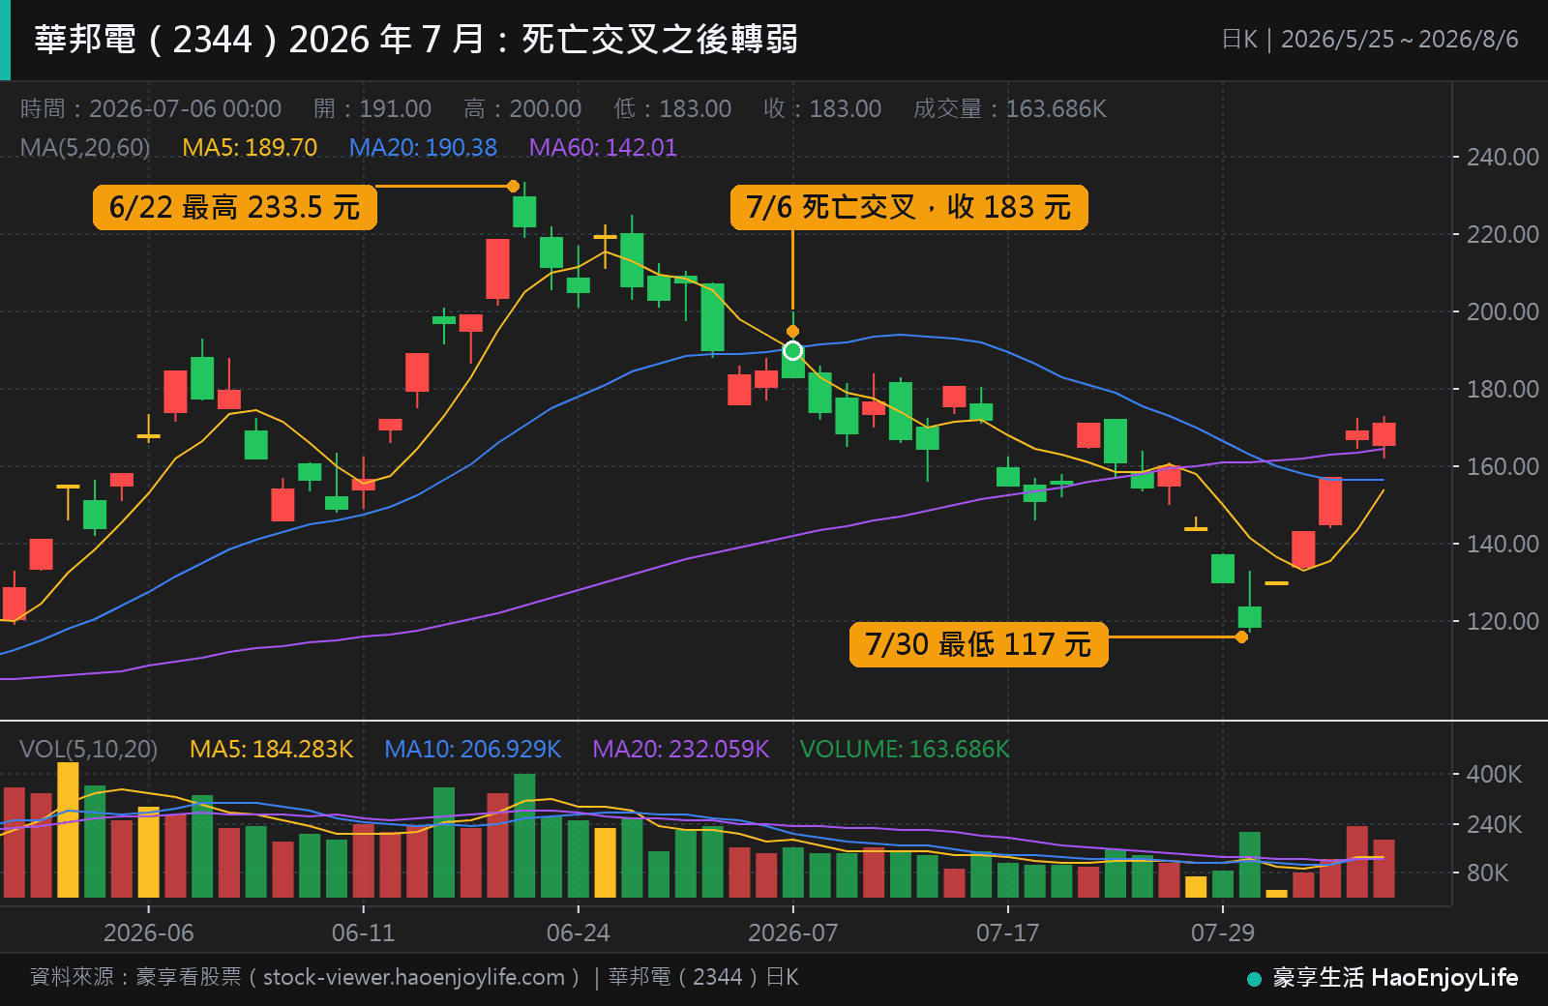Click the 2026-06 date axis label
The height and width of the screenshot is (1006, 1548).
(x=148, y=933)
